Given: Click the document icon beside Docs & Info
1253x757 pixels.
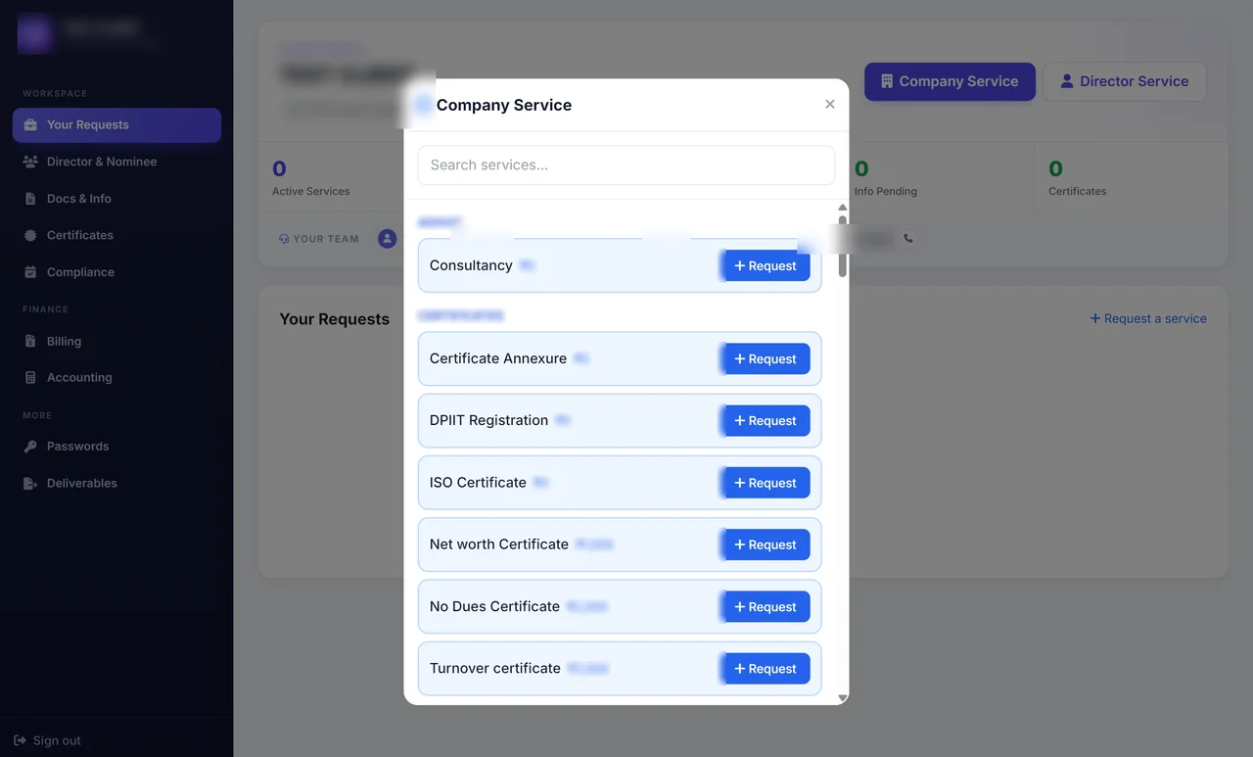Looking at the screenshot, I should (x=30, y=199).
